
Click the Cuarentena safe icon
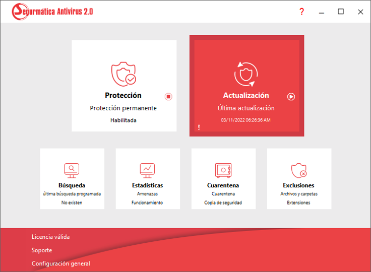pyautogui.click(x=223, y=170)
